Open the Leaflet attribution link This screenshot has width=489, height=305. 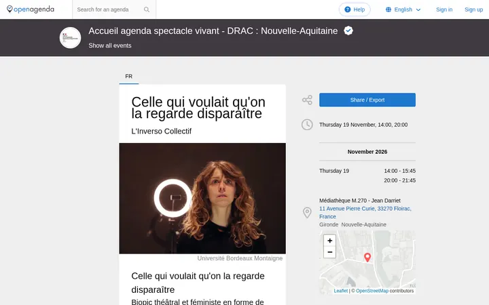click(340, 291)
